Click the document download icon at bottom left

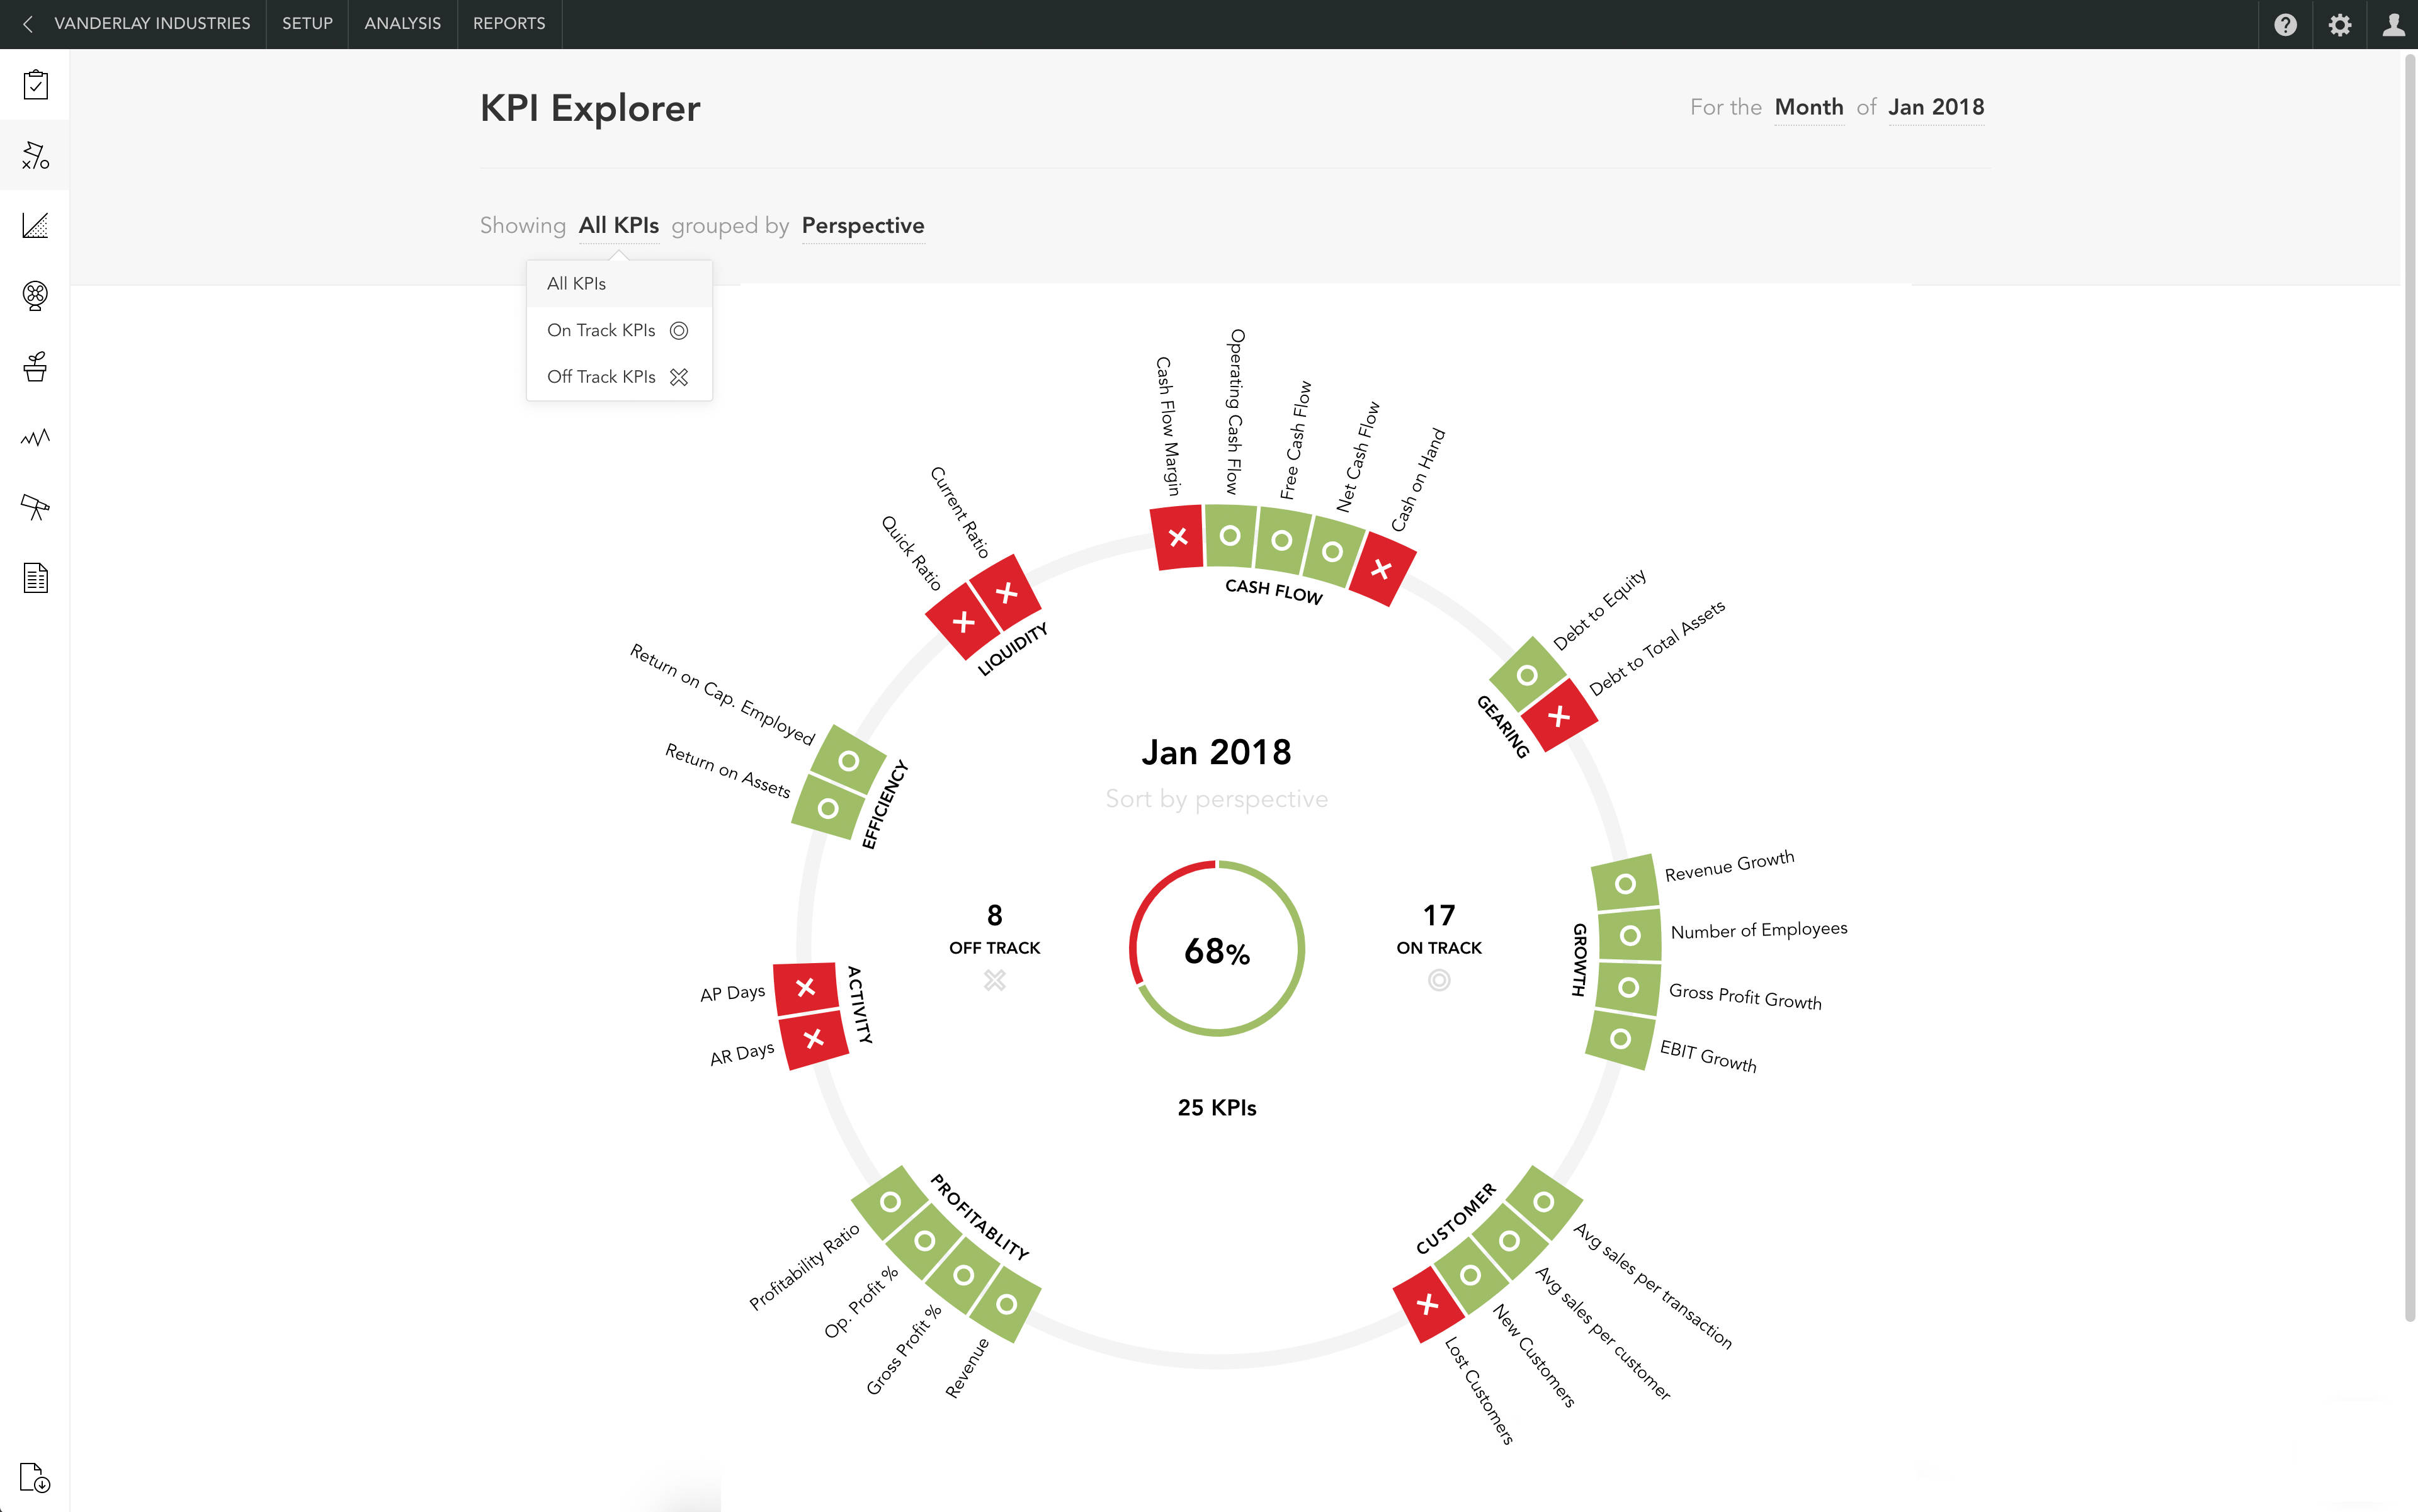click(x=35, y=1478)
